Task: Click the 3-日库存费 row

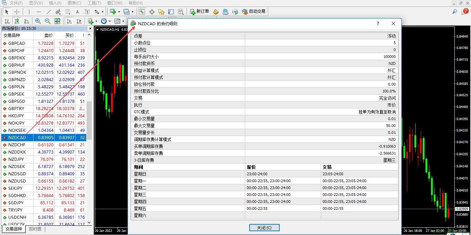Action: [265, 160]
